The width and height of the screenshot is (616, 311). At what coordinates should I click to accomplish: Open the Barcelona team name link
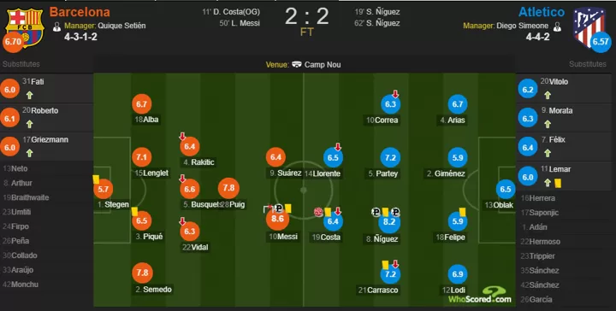pos(80,12)
